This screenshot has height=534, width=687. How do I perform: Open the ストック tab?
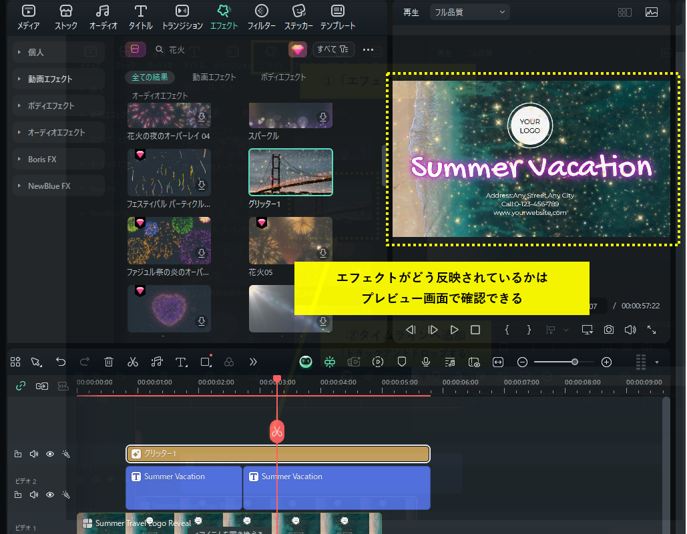pos(65,17)
